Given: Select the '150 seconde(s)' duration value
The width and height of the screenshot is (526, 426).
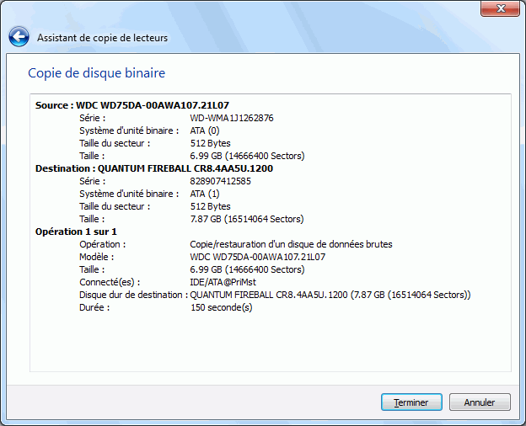Looking at the screenshot, I should [222, 307].
